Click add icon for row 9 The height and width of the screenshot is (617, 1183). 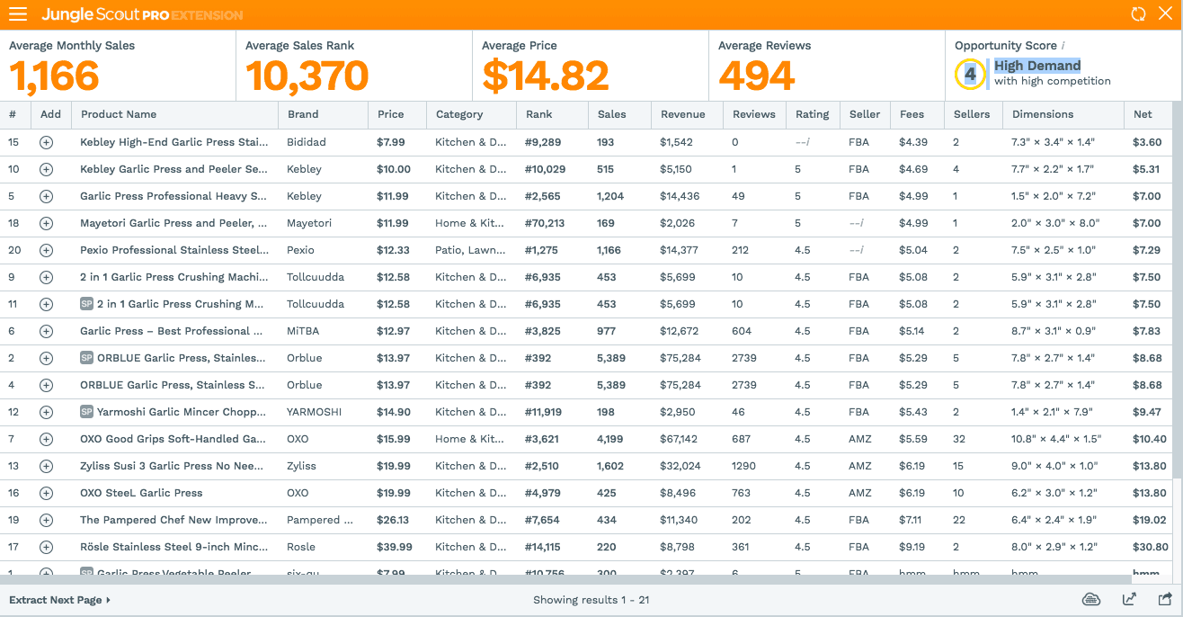46,277
